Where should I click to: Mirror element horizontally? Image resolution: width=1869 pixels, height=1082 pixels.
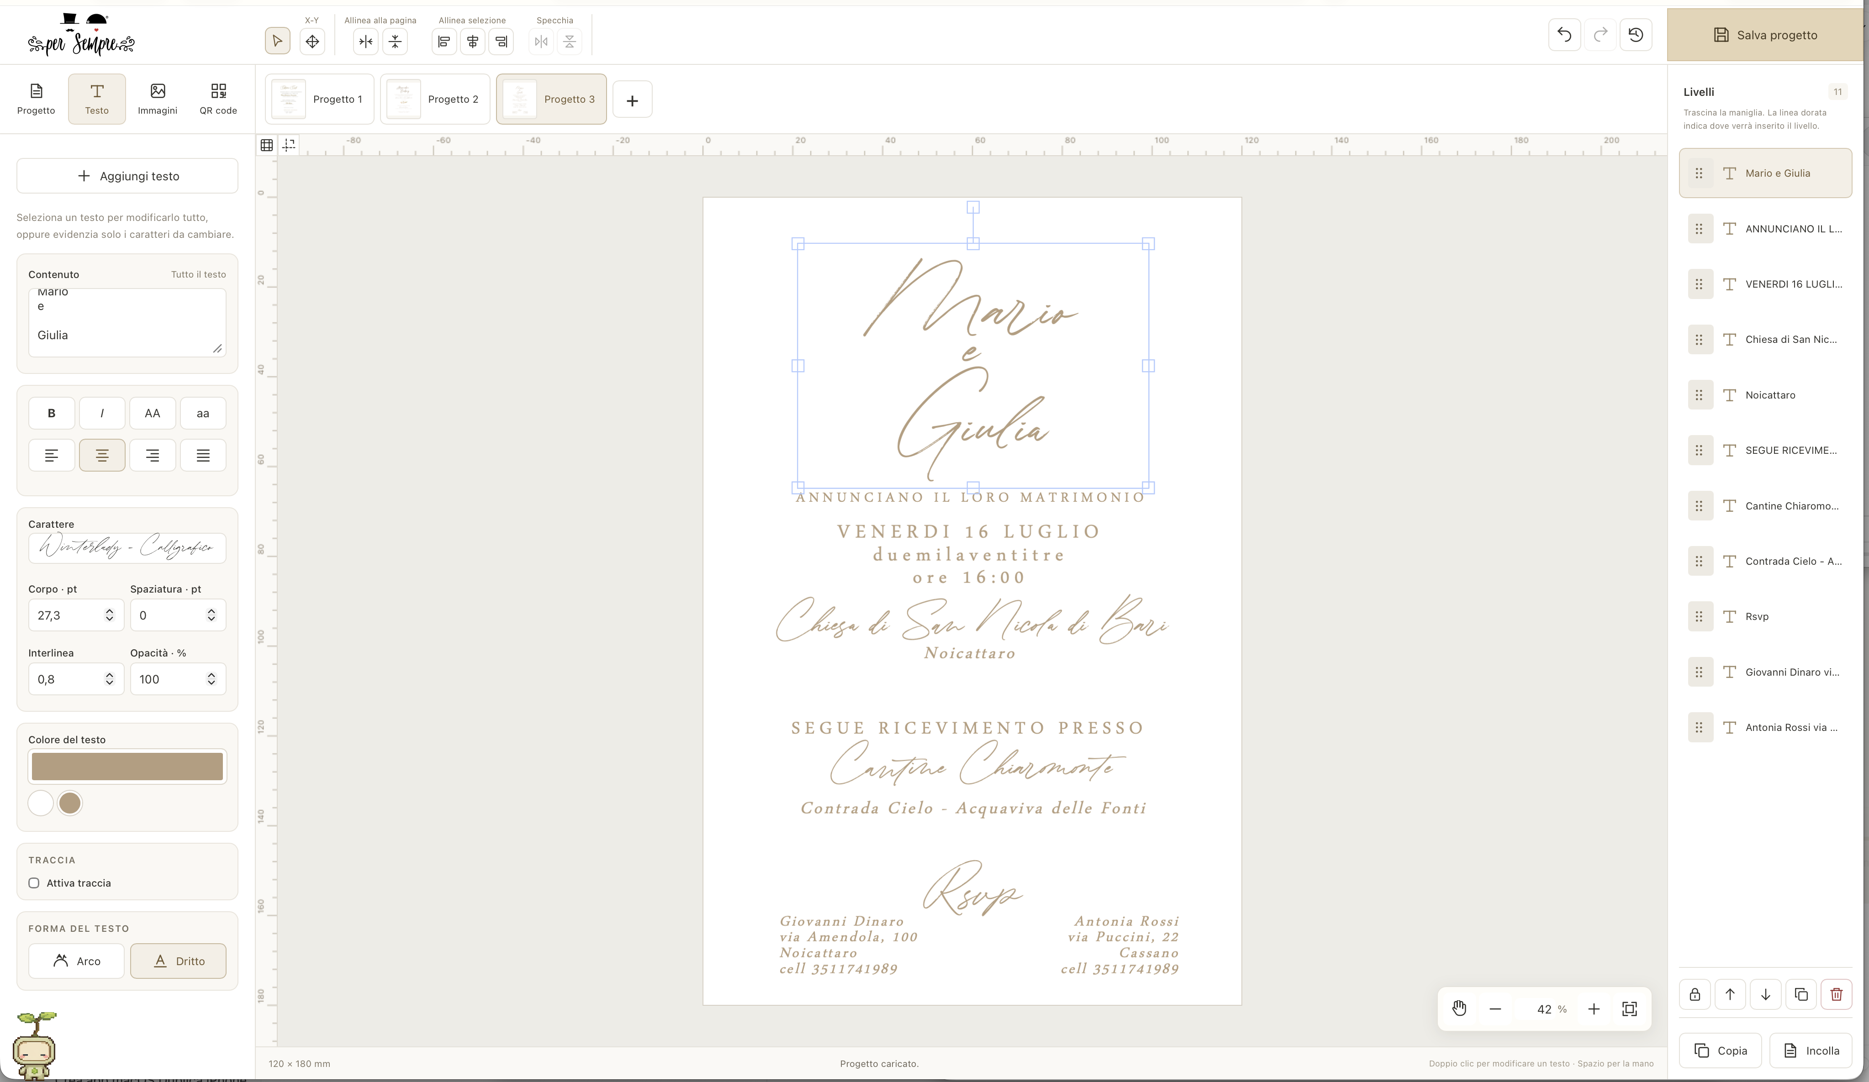(x=541, y=41)
